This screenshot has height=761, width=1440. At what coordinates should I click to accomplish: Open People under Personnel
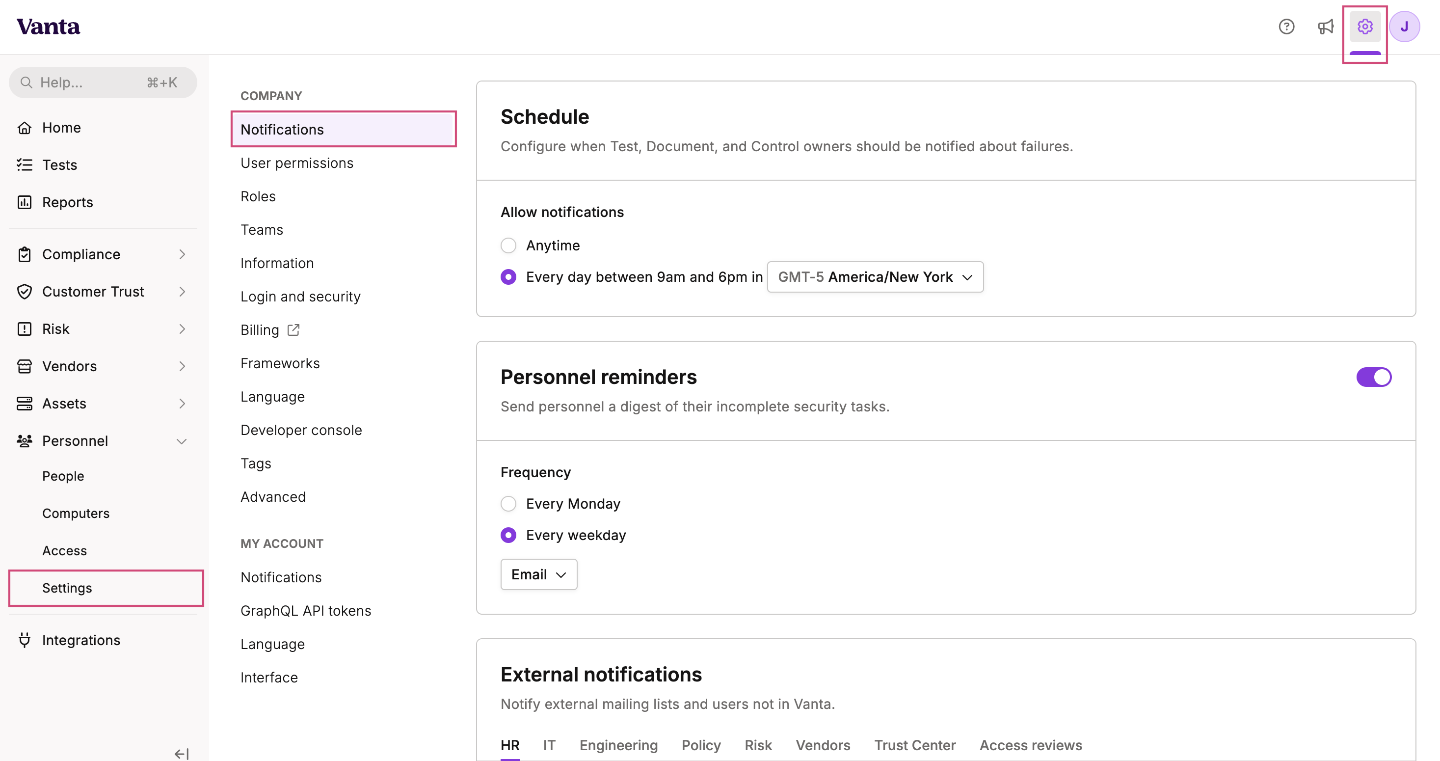63,476
